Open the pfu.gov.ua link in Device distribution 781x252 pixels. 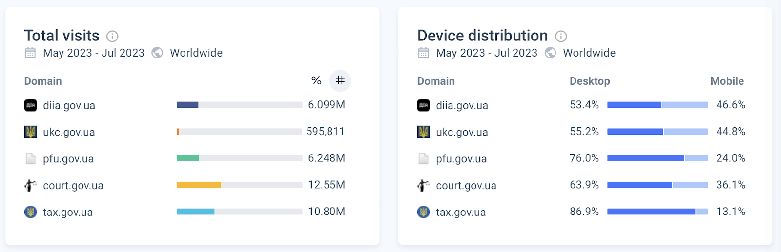pyautogui.click(x=461, y=158)
